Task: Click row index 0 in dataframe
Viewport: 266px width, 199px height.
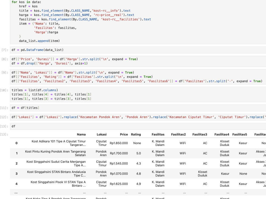Action: click(16, 143)
